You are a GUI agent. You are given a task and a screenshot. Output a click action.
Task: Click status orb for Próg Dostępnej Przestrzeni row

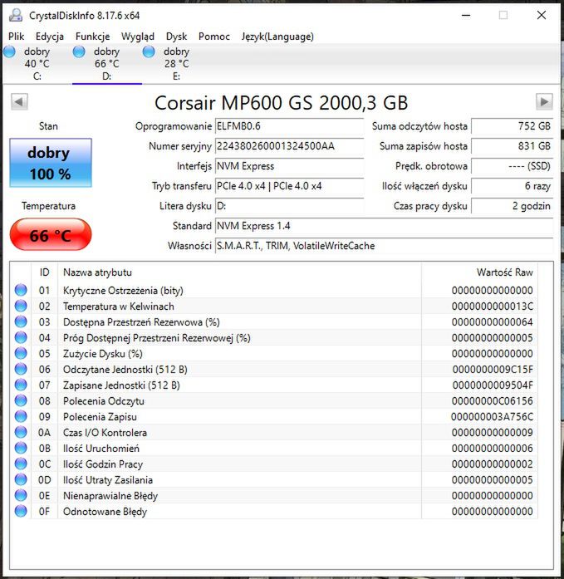[21, 337]
